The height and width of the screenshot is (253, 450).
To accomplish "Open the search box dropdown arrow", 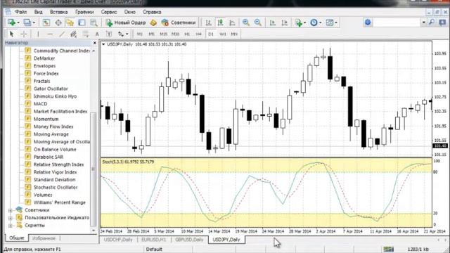I will [423, 22].
